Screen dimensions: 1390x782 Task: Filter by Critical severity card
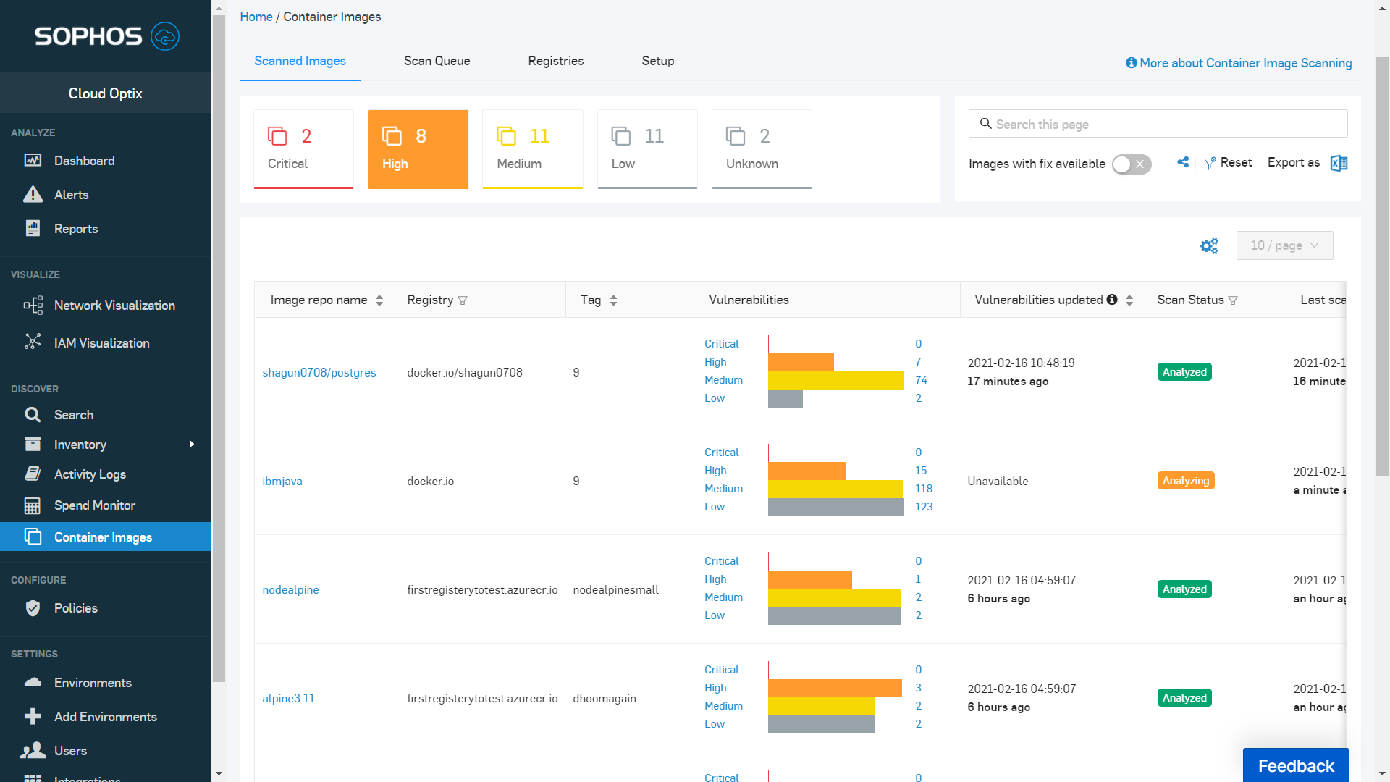[303, 149]
